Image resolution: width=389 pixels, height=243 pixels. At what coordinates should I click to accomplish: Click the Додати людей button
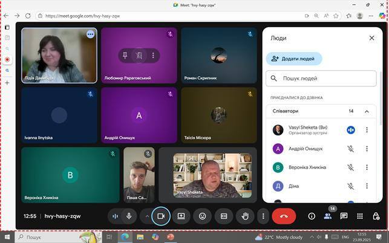(294, 59)
